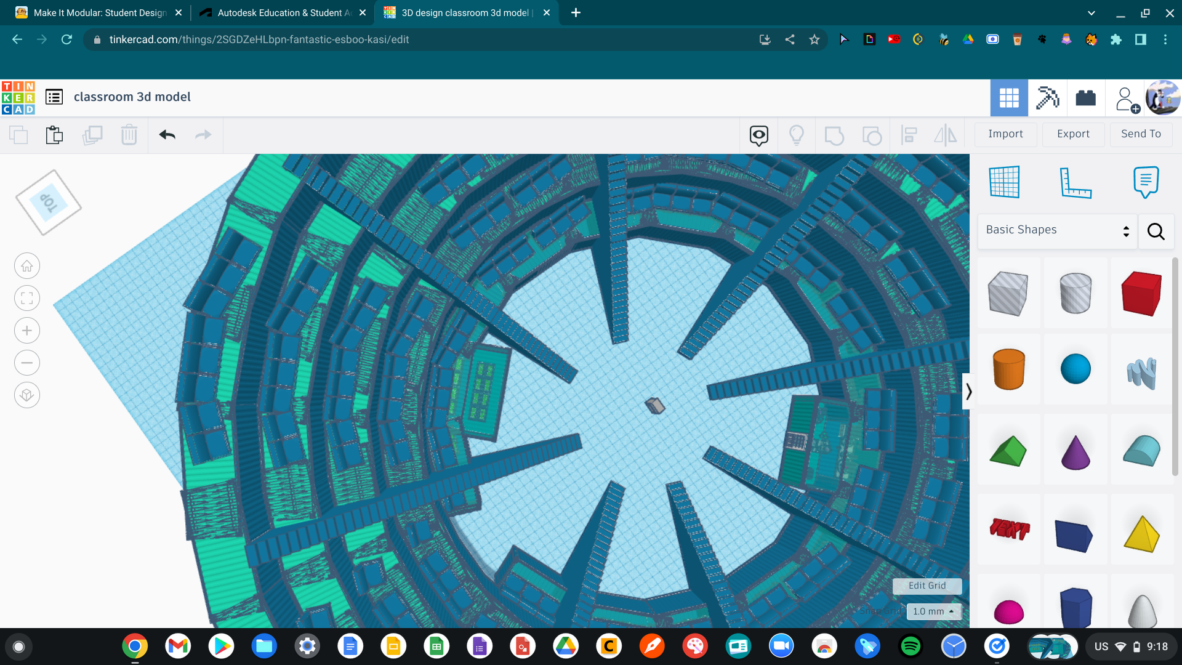The height and width of the screenshot is (665, 1182).
Task: Open the designs list icon
Action: coord(54,97)
